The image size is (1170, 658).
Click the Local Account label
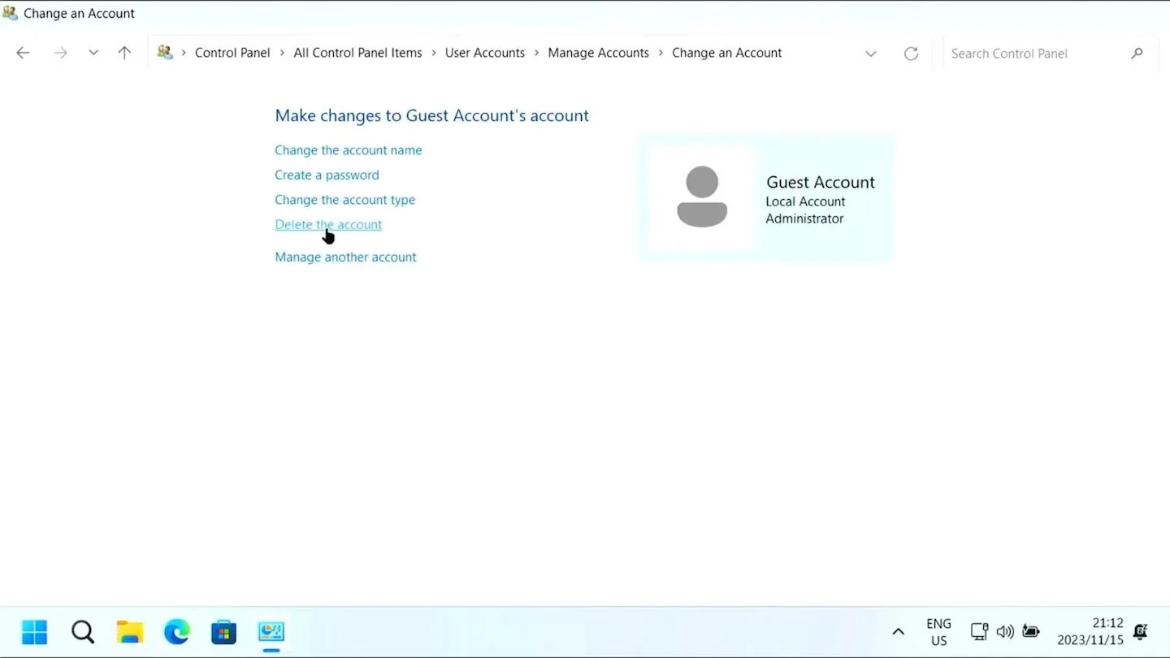tap(805, 201)
